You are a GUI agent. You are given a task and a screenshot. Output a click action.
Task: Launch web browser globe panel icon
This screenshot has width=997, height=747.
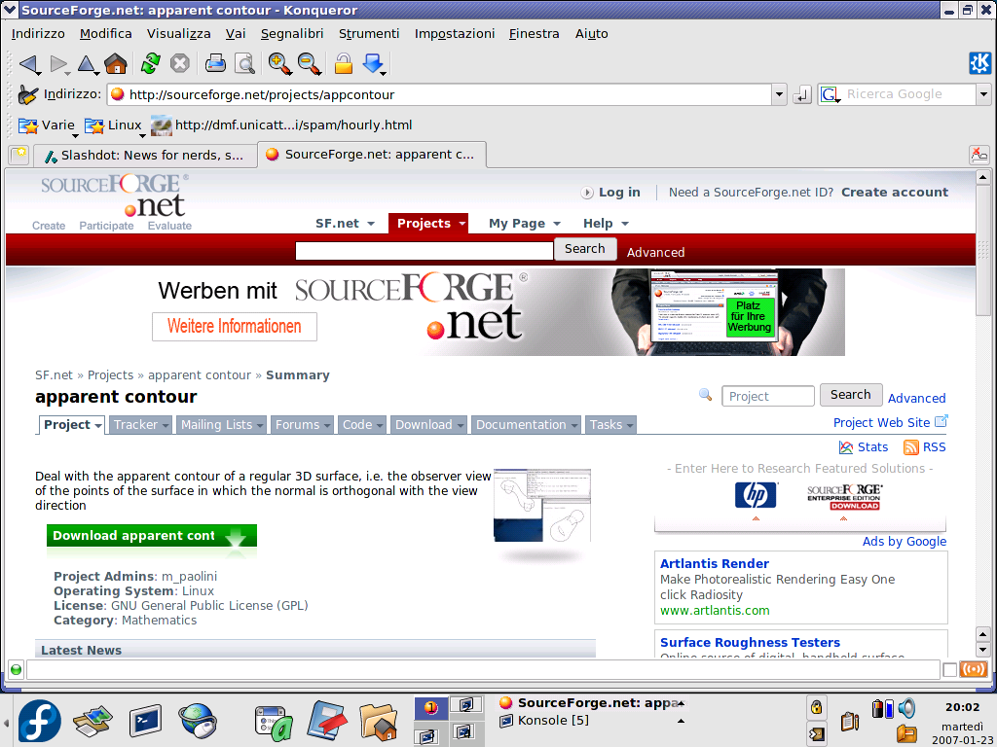(198, 721)
